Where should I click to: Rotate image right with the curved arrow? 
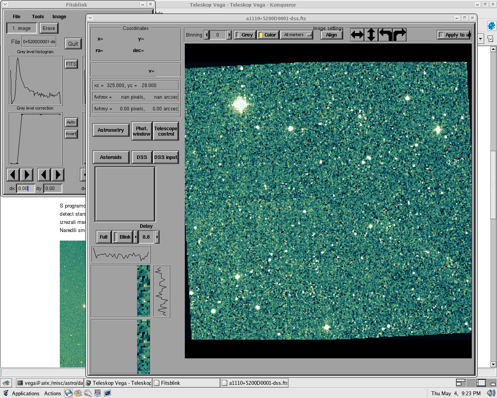click(x=399, y=35)
